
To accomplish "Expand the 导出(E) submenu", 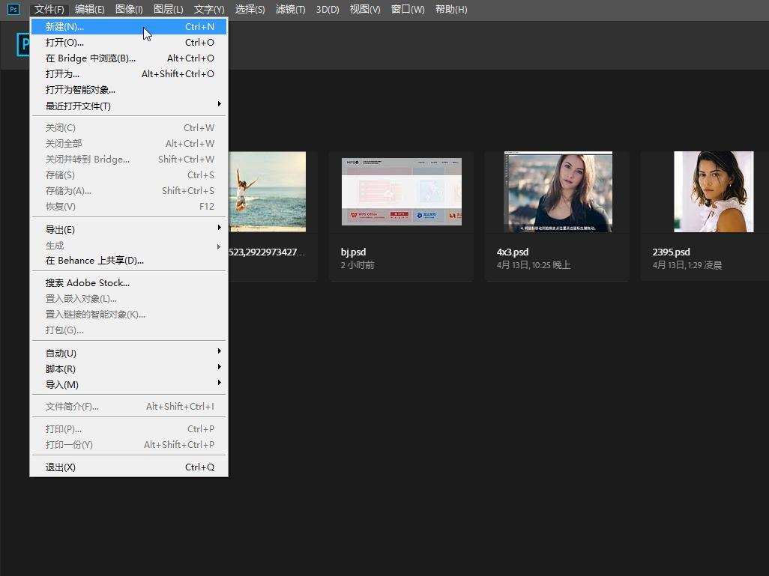I will point(60,229).
